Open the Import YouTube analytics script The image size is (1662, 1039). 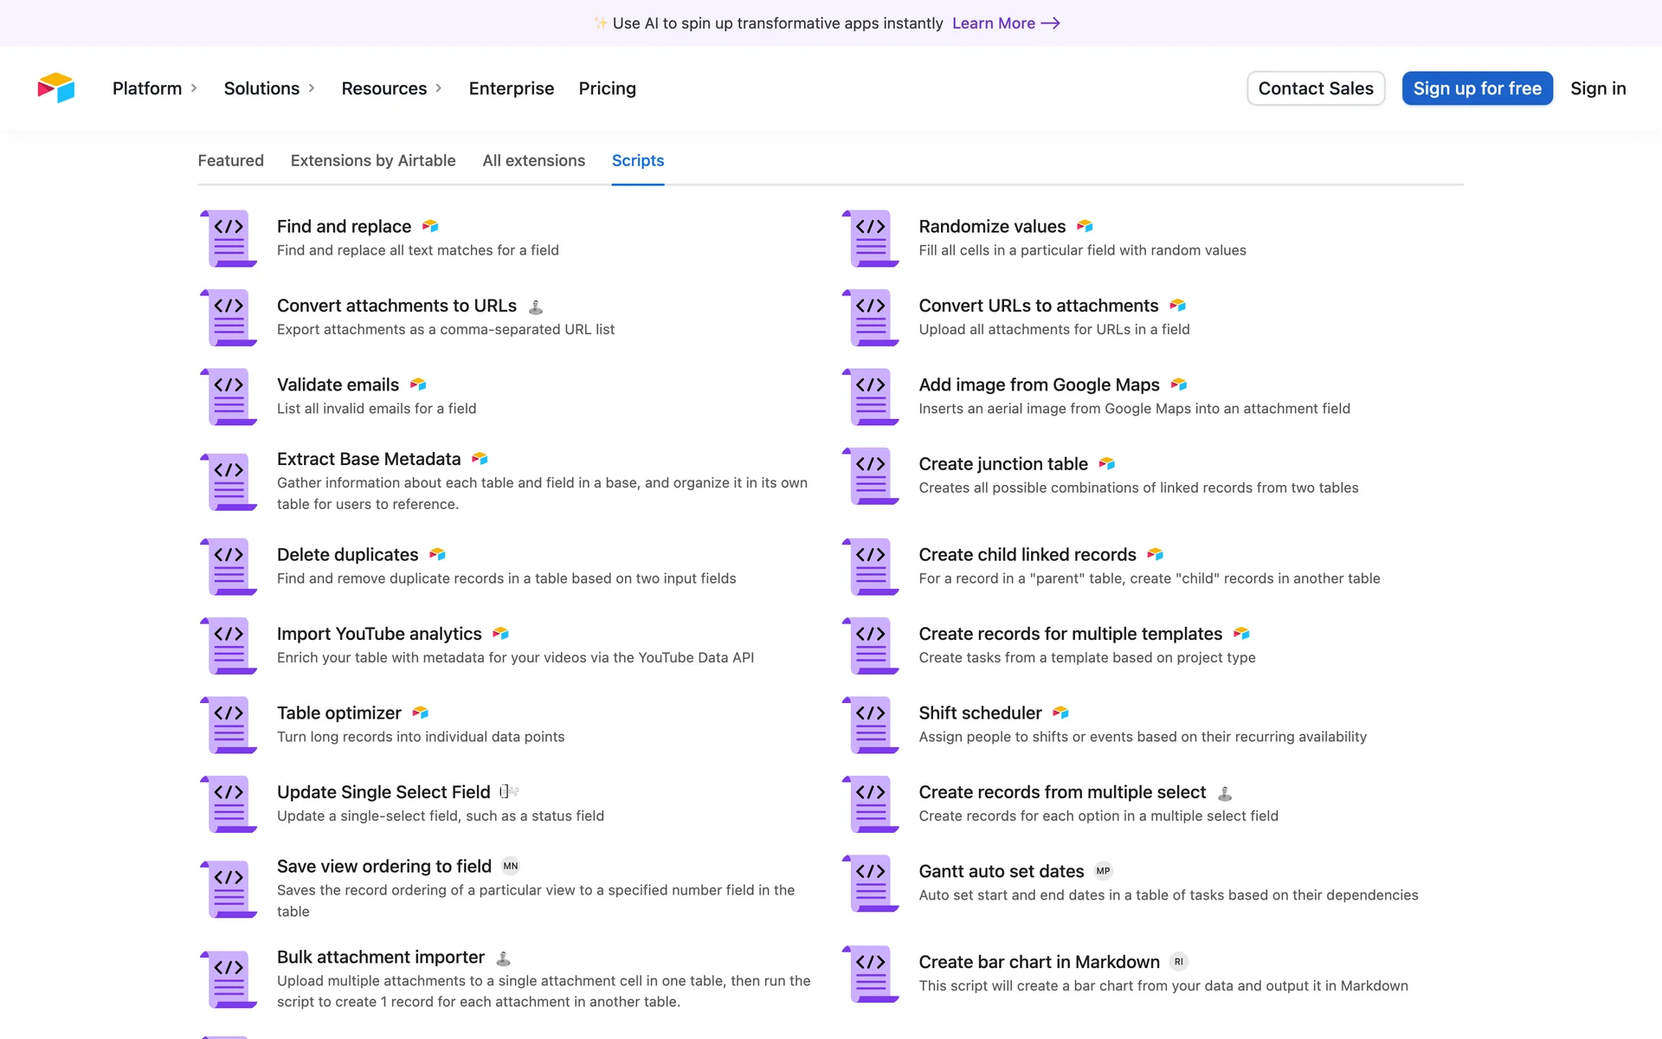(379, 634)
